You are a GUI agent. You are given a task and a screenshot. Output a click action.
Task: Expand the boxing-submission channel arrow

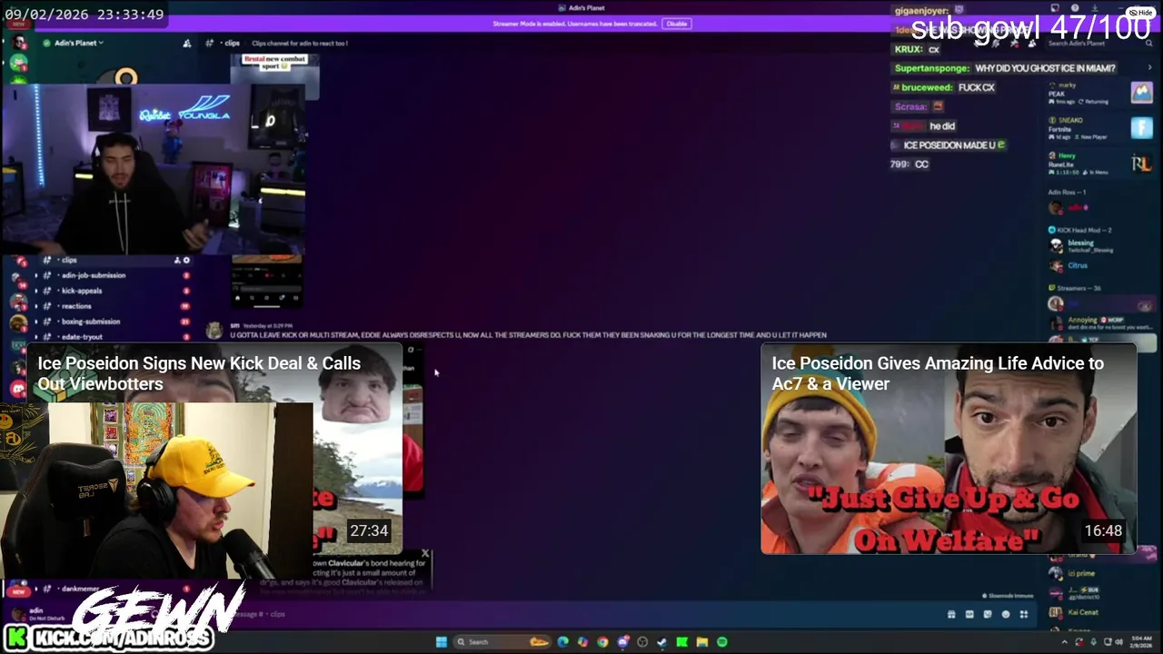tap(36, 322)
